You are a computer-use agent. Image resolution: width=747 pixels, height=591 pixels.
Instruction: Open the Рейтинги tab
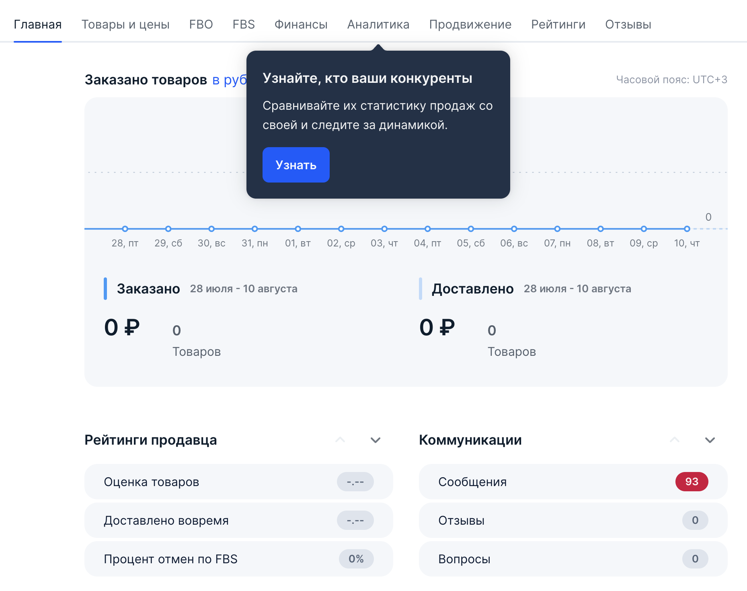(x=558, y=25)
